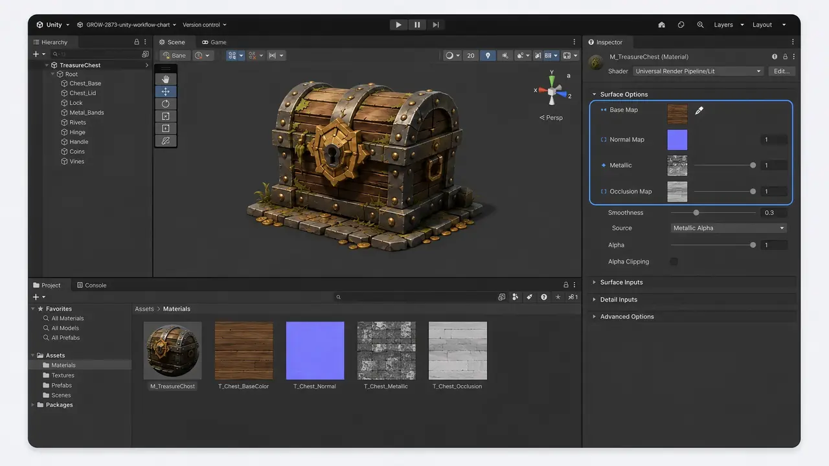The image size is (829, 466).
Task: Open the Hierarchy search options icon
Action: pyautogui.click(x=145, y=54)
